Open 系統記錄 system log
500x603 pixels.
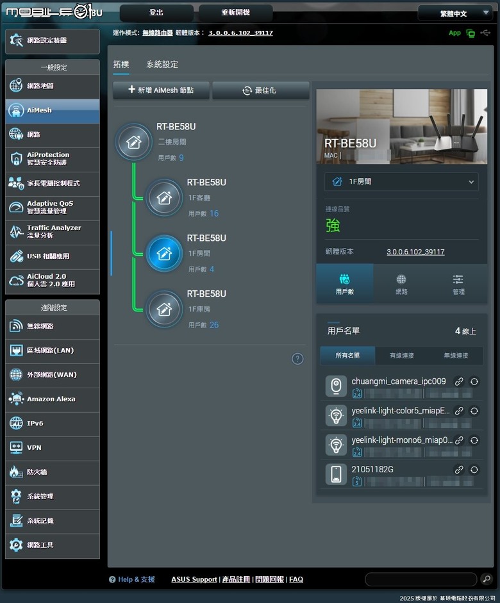click(53, 521)
